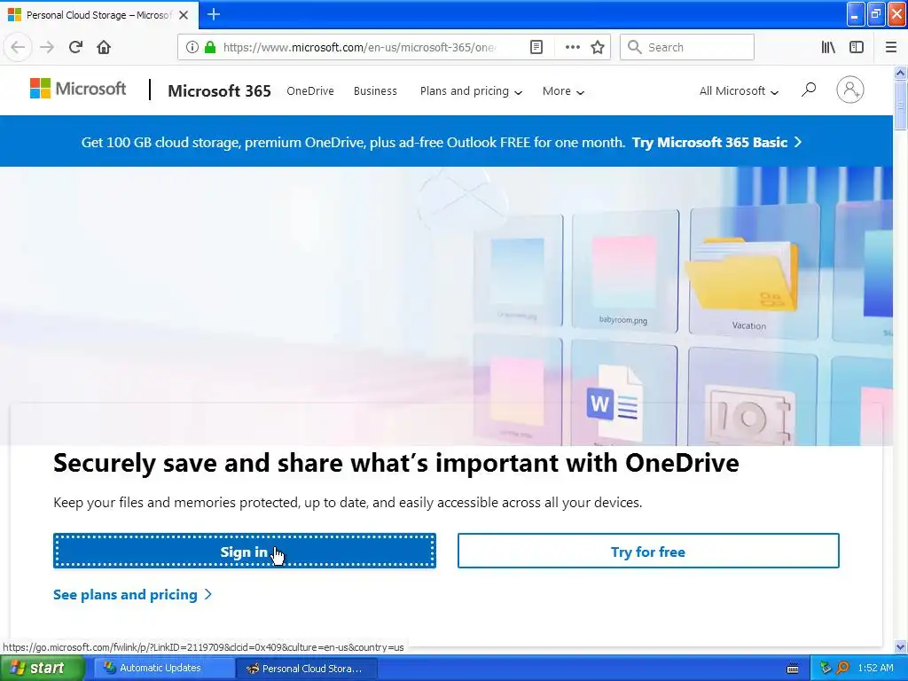Open the OneDrive nav item

[309, 91]
